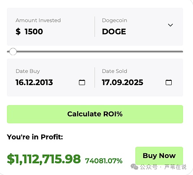This screenshot has height=175, width=193.
Task: Click the Dogecoin label above DOGE
Action: [114, 20]
